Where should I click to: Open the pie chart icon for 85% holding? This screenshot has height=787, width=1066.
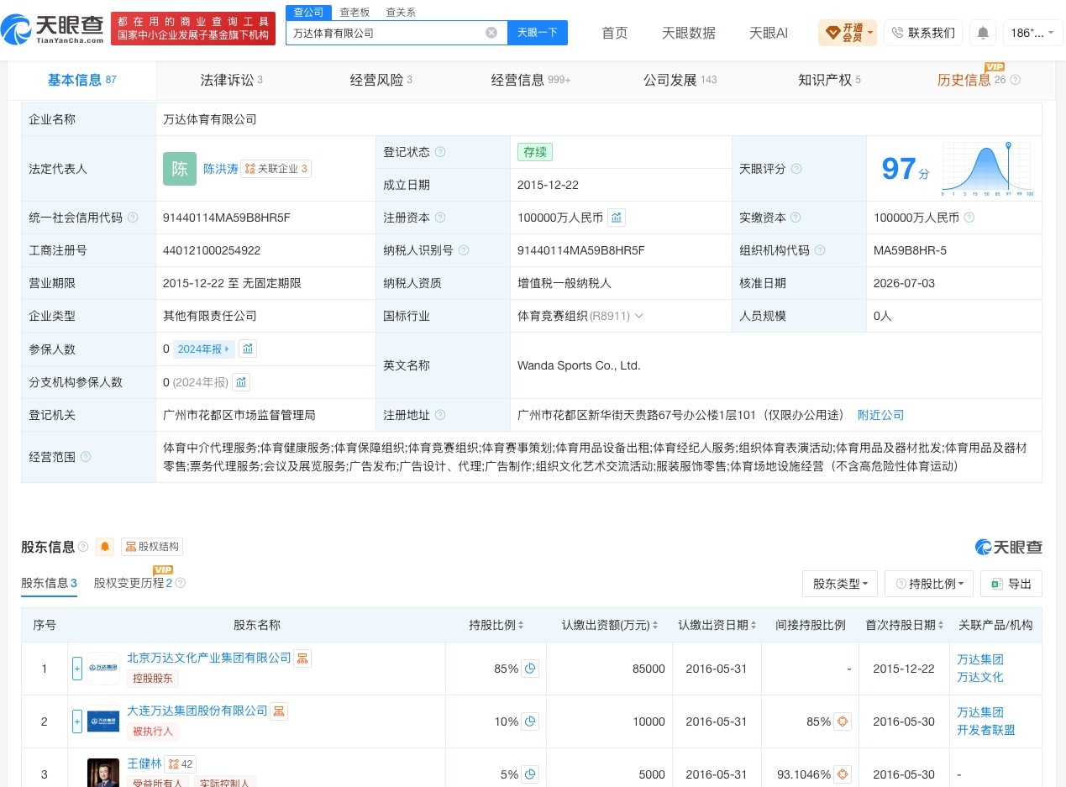pyautogui.click(x=529, y=669)
